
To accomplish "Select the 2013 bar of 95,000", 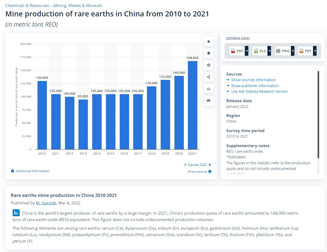I will pyautogui.click(x=83, y=124).
